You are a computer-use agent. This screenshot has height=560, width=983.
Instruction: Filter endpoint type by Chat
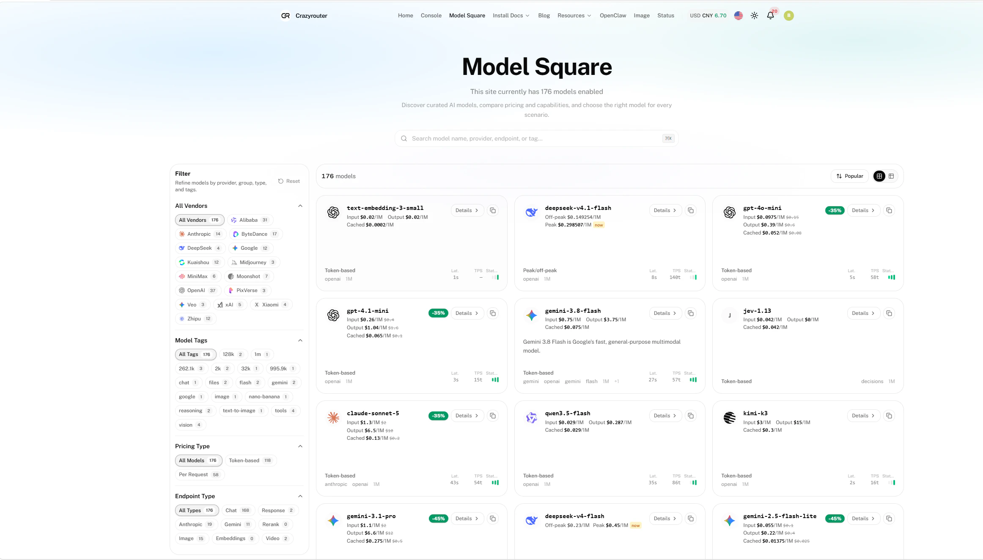tap(238, 510)
